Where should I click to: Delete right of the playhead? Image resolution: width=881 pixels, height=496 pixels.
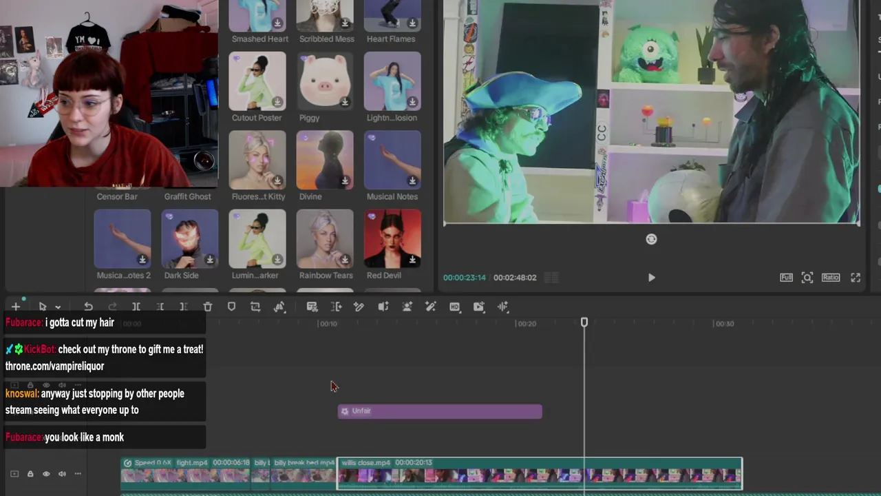tap(184, 307)
